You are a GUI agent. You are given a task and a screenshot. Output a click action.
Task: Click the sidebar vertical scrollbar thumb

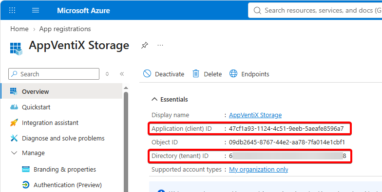click(126, 141)
